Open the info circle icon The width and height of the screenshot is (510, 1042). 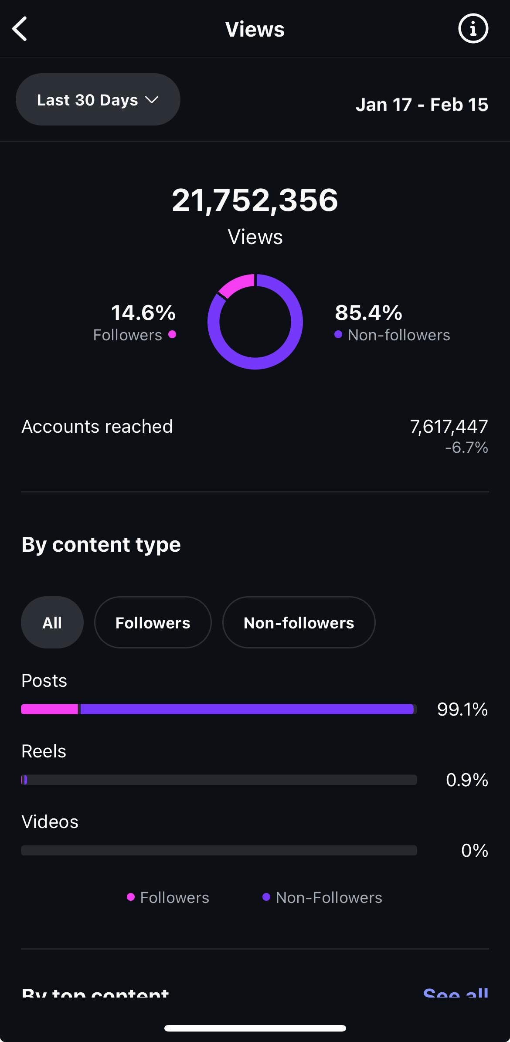click(x=473, y=29)
